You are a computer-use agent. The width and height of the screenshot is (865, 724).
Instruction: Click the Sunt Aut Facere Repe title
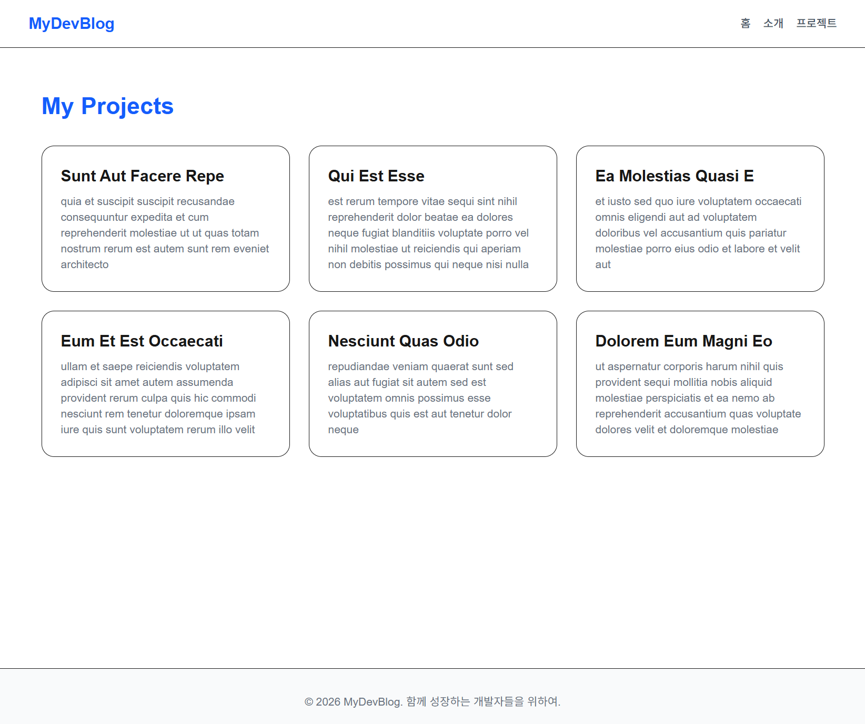coord(142,176)
